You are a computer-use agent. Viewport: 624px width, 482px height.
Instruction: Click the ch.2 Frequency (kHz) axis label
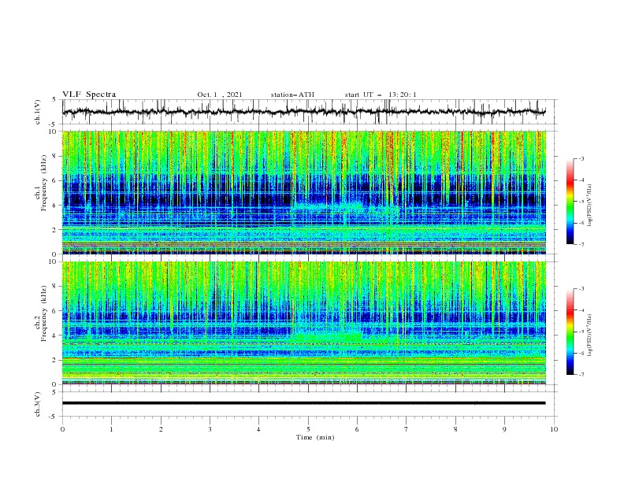41,313
